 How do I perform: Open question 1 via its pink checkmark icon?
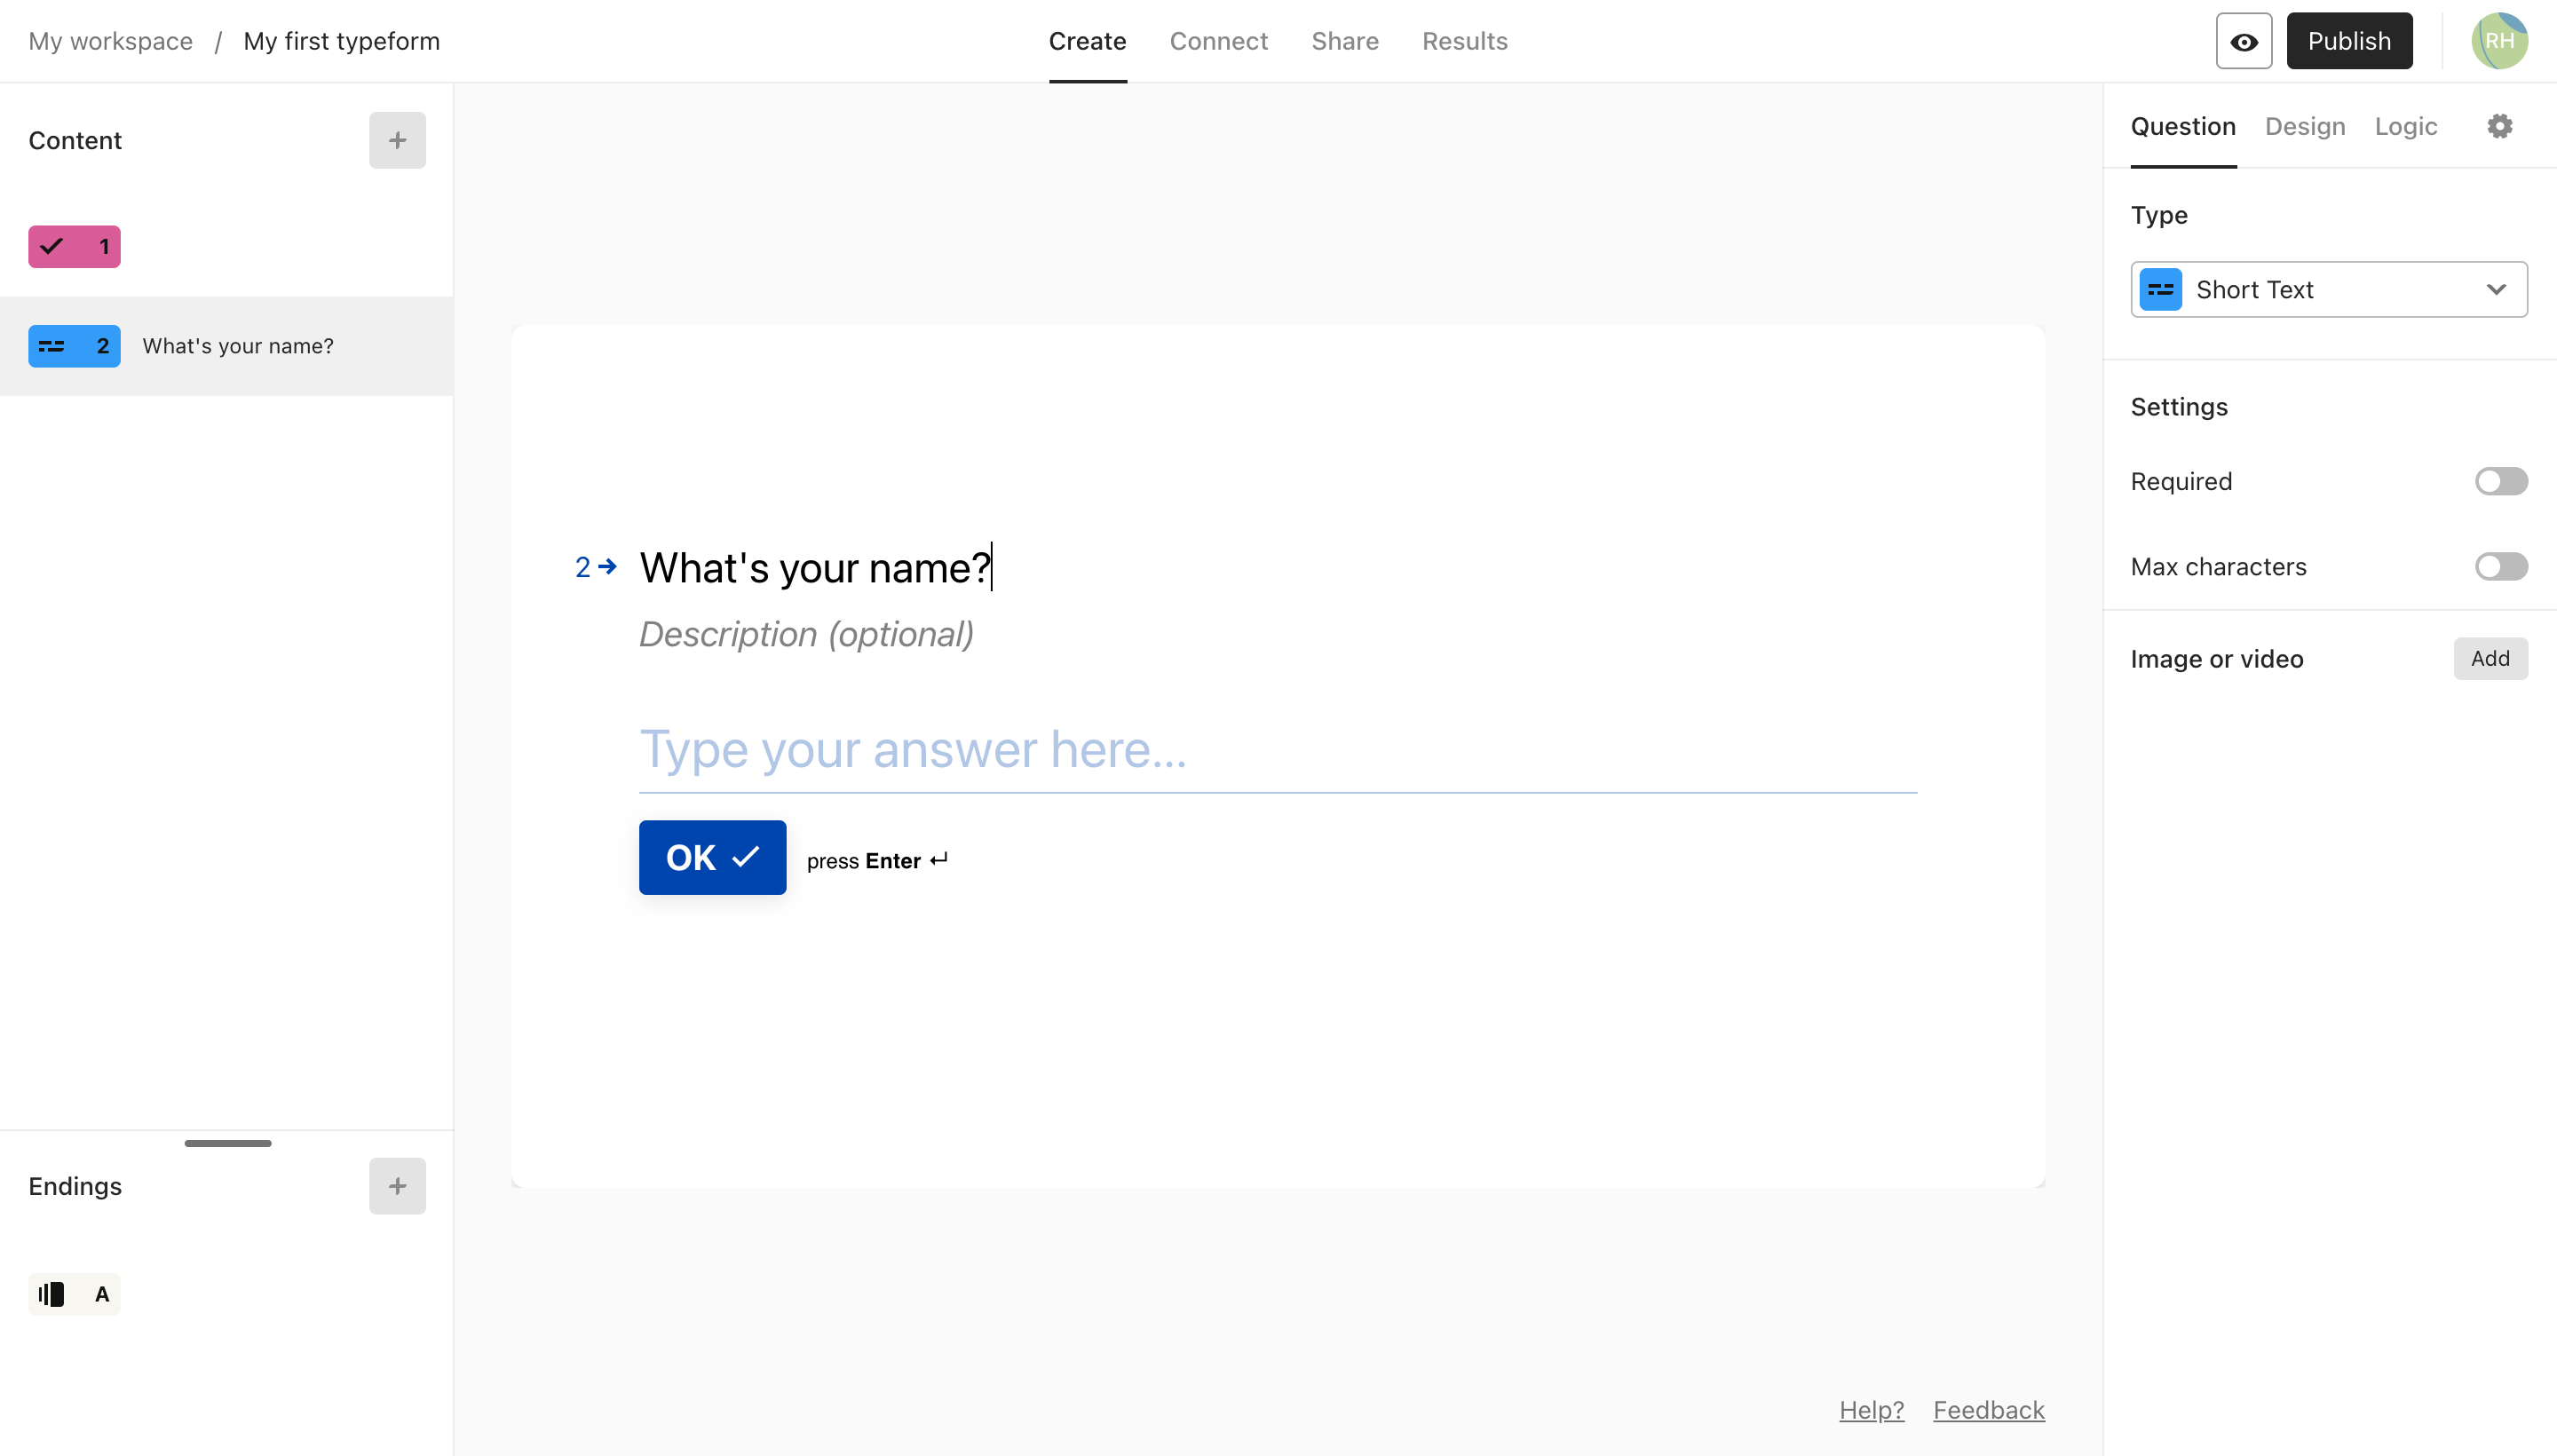(x=74, y=246)
